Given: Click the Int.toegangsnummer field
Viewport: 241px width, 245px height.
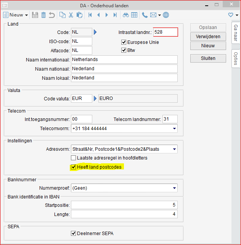Looking at the screenshot, I should pos(82,119).
